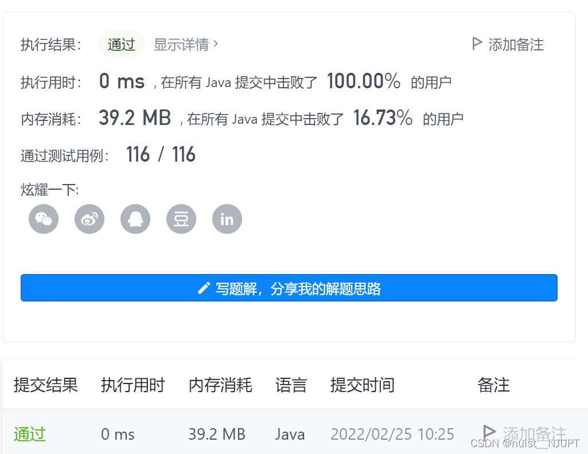588x454 pixels.
Task: Share results via the Douban icon
Action: 181,218
